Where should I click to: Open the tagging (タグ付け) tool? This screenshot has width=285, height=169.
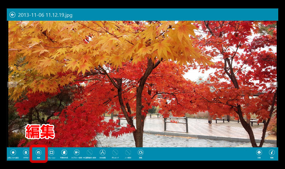coord(26,153)
